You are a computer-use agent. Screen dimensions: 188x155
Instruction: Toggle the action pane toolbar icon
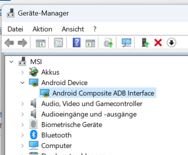tap(90, 43)
